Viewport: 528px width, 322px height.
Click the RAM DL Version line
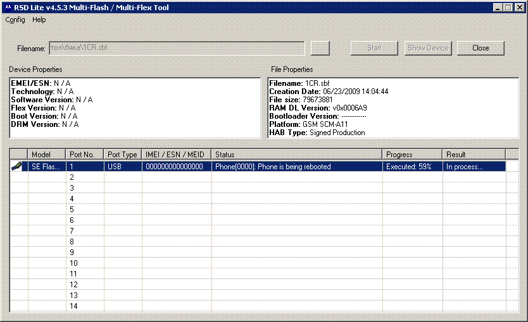tap(318, 108)
